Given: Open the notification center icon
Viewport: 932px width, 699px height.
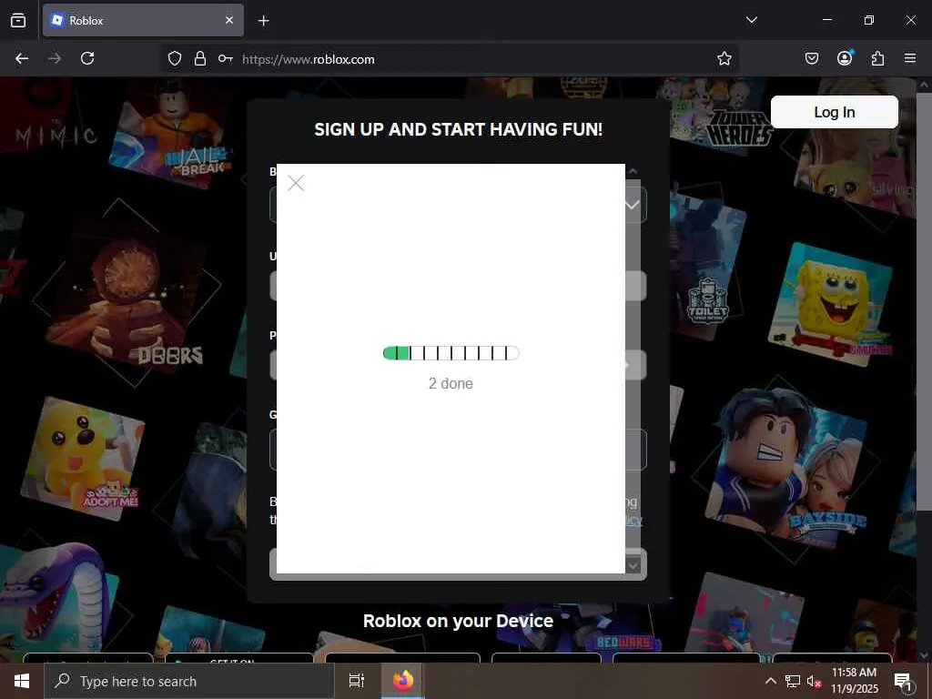Looking at the screenshot, I should point(903,681).
